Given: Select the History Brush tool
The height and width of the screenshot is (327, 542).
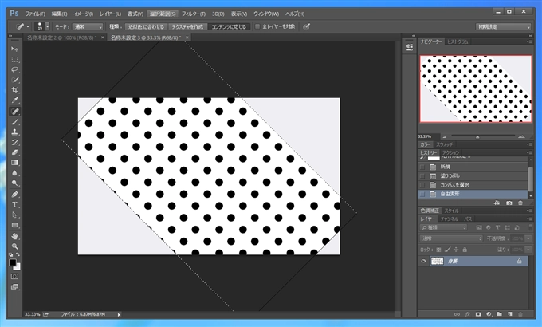Looking at the screenshot, I should point(14,142).
